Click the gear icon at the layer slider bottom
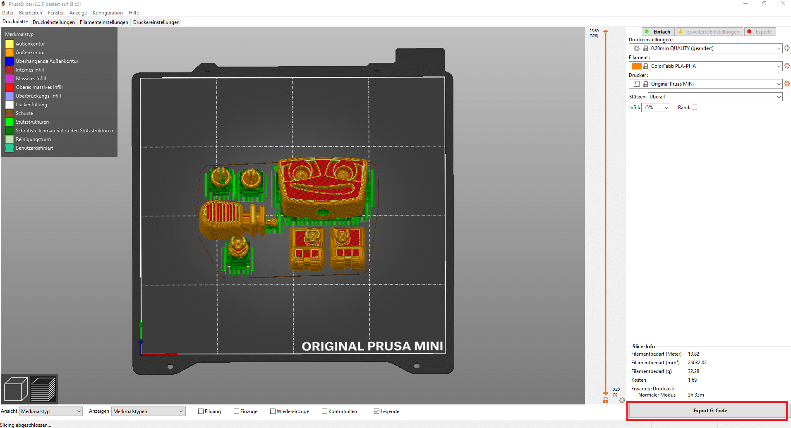791x428 pixels. (x=622, y=400)
